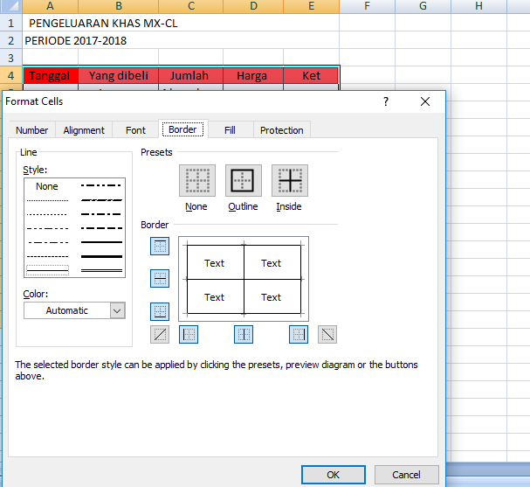Switch to the Font tab

[x=135, y=130]
